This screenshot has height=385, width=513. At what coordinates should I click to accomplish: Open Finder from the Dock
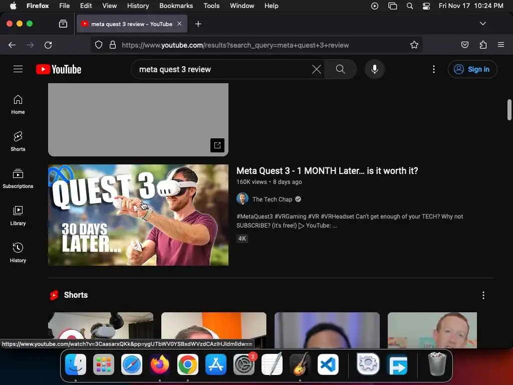pyautogui.click(x=76, y=364)
